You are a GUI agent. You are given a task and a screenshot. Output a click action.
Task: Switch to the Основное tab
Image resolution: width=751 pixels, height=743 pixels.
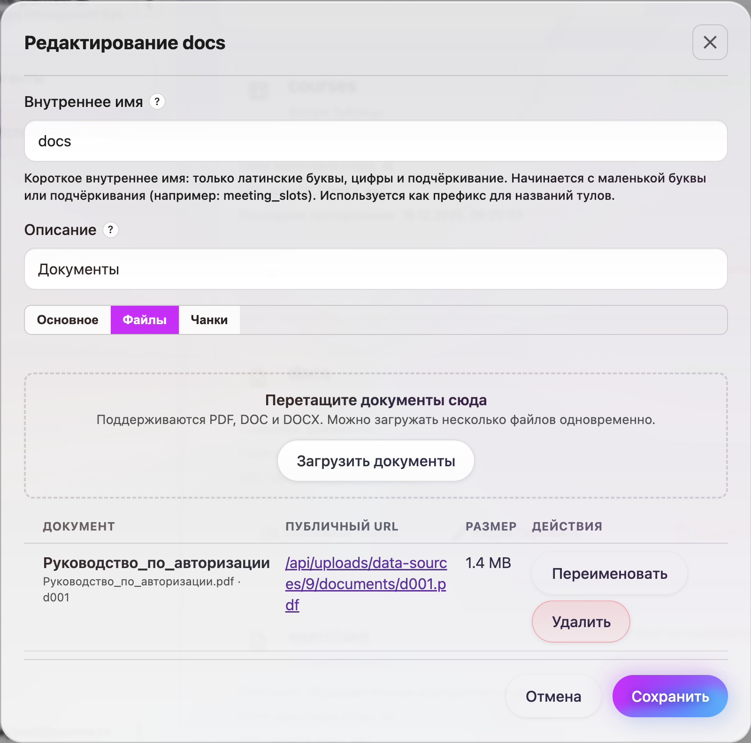67,319
